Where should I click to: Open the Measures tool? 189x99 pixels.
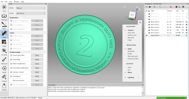click(4, 61)
